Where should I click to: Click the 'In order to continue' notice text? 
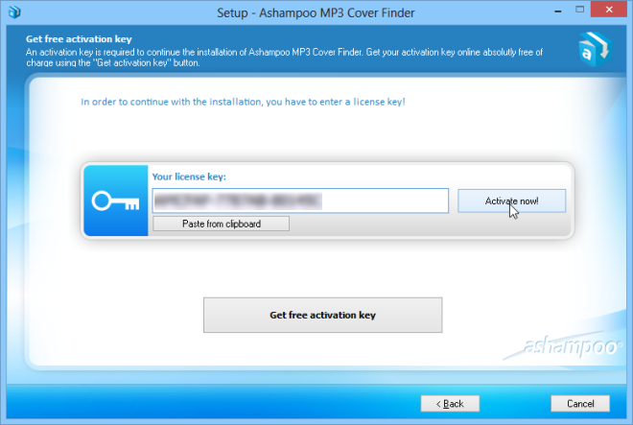(243, 102)
